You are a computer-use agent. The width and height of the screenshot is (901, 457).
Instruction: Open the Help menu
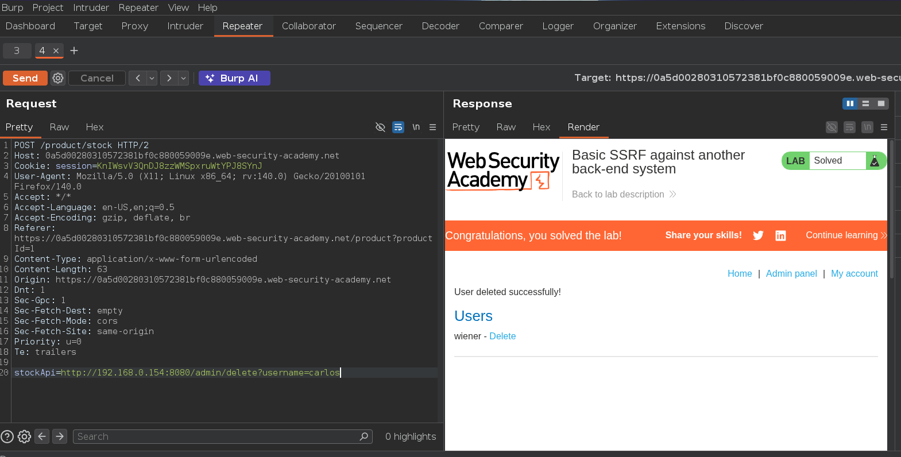coord(208,7)
